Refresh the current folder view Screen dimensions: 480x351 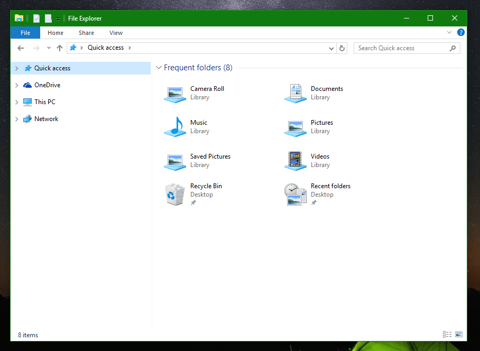341,48
